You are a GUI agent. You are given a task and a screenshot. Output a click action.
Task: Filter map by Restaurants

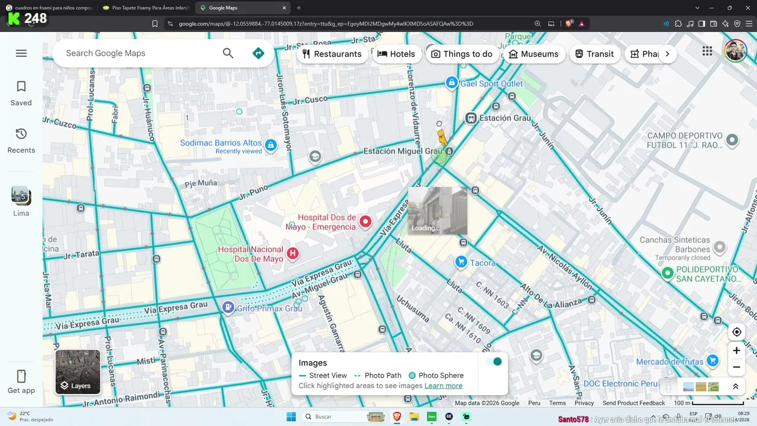point(332,54)
